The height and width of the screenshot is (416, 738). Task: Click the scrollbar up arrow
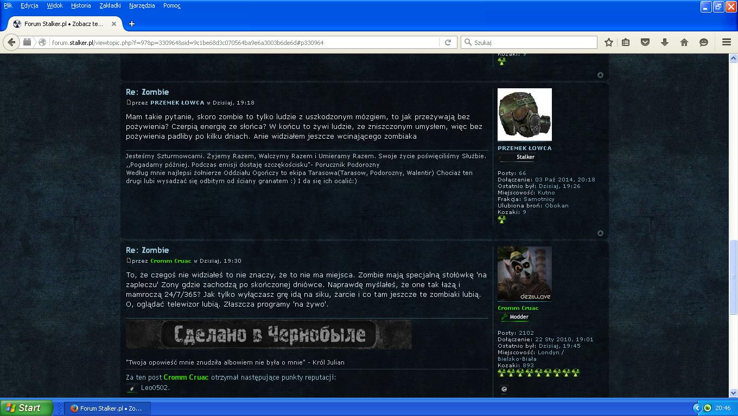733,58
